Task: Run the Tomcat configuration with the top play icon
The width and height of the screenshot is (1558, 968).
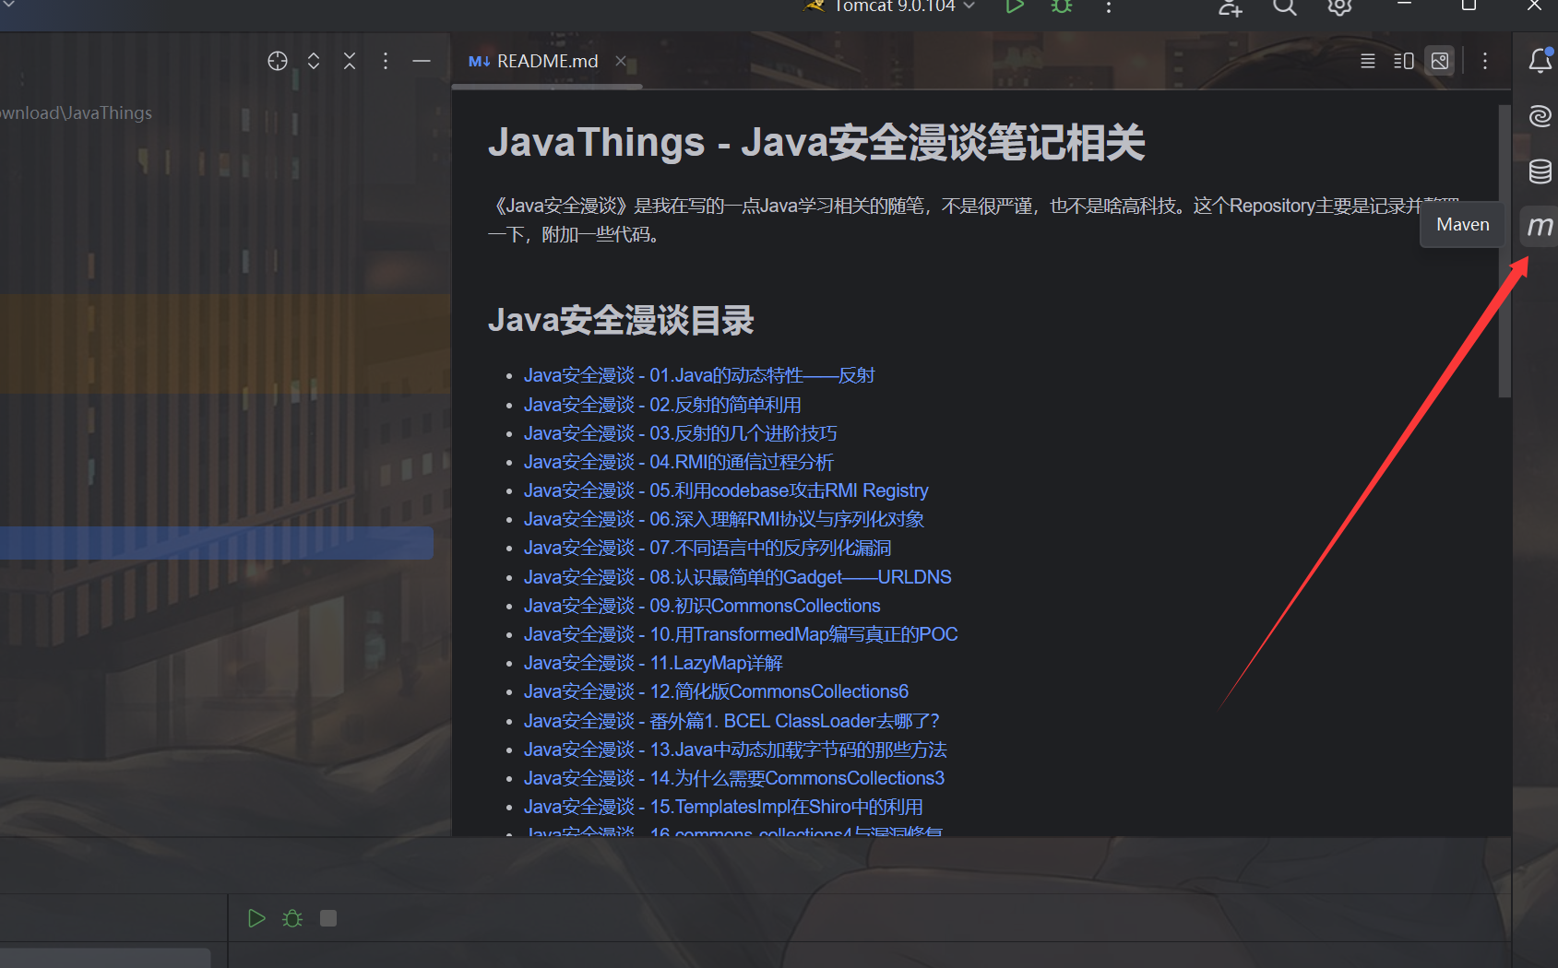Action: [x=1014, y=7]
